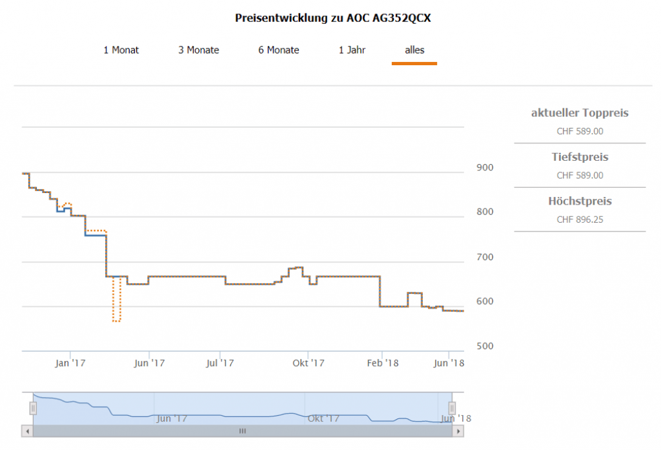Click the Okt '17 main axis label
The height and width of the screenshot is (450, 661).
pyautogui.click(x=309, y=363)
